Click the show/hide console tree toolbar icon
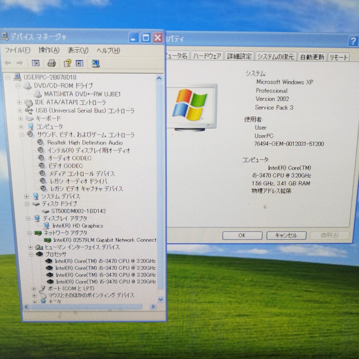The image size is (359, 359). pos(36,63)
